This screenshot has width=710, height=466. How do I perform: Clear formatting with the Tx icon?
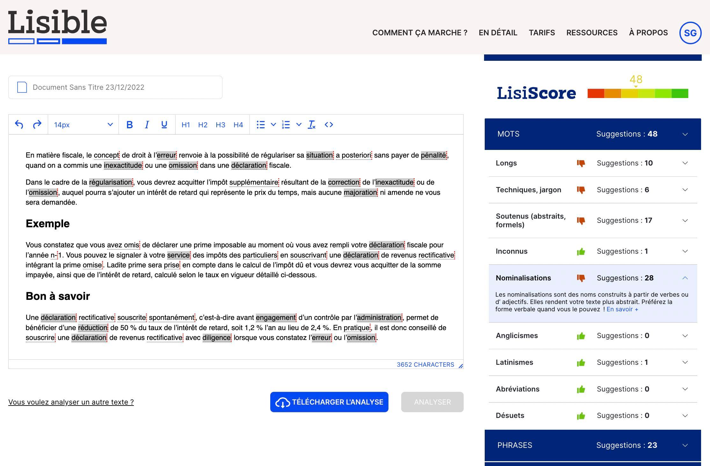[x=311, y=125]
